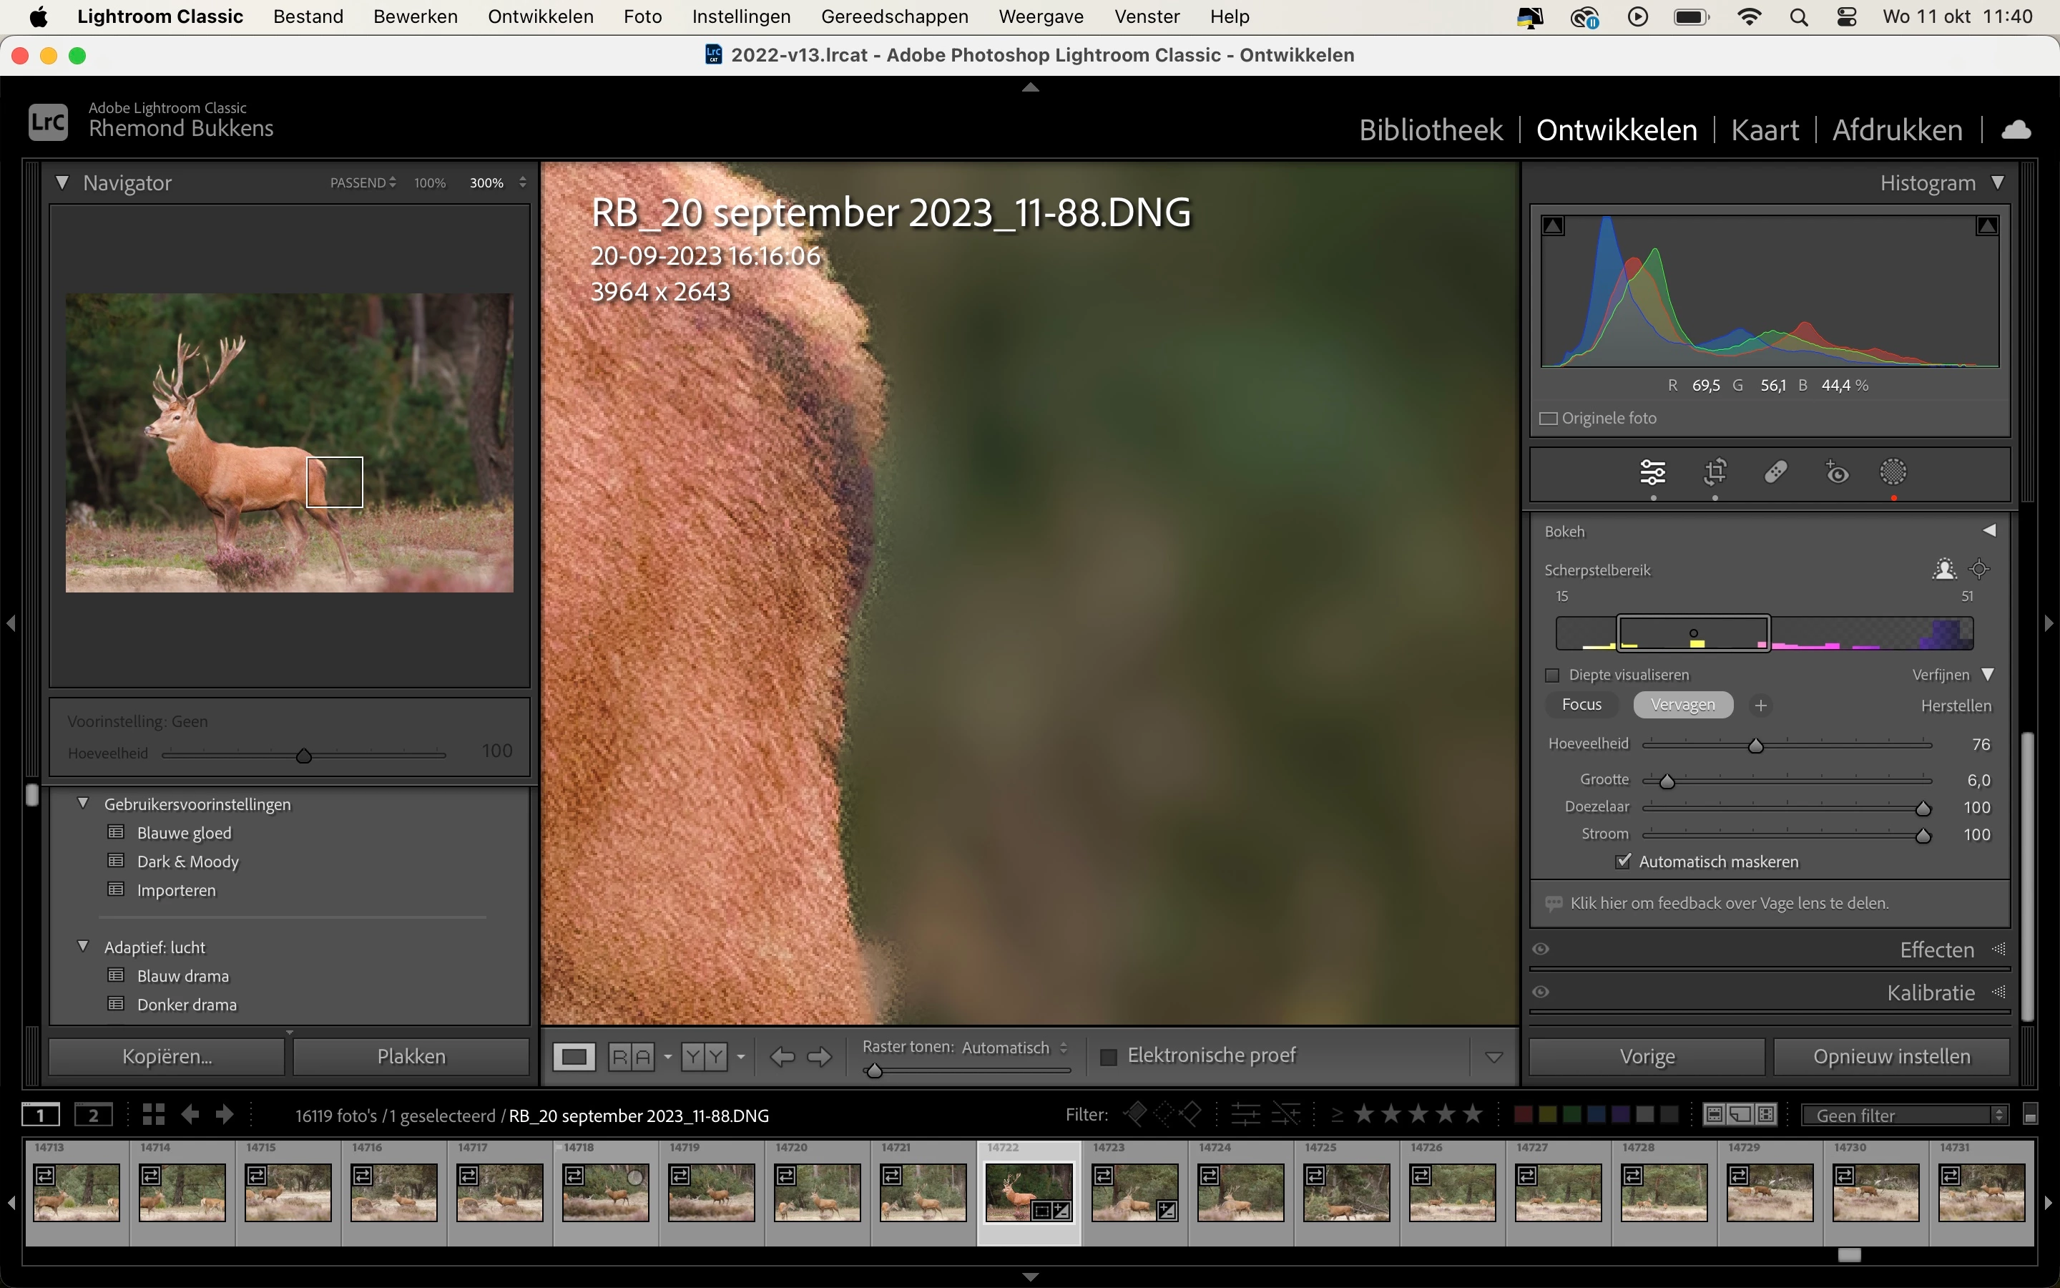Click the Edit sliders icon
This screenshot has height=1288, width=2060.
tap(1652, 472)
